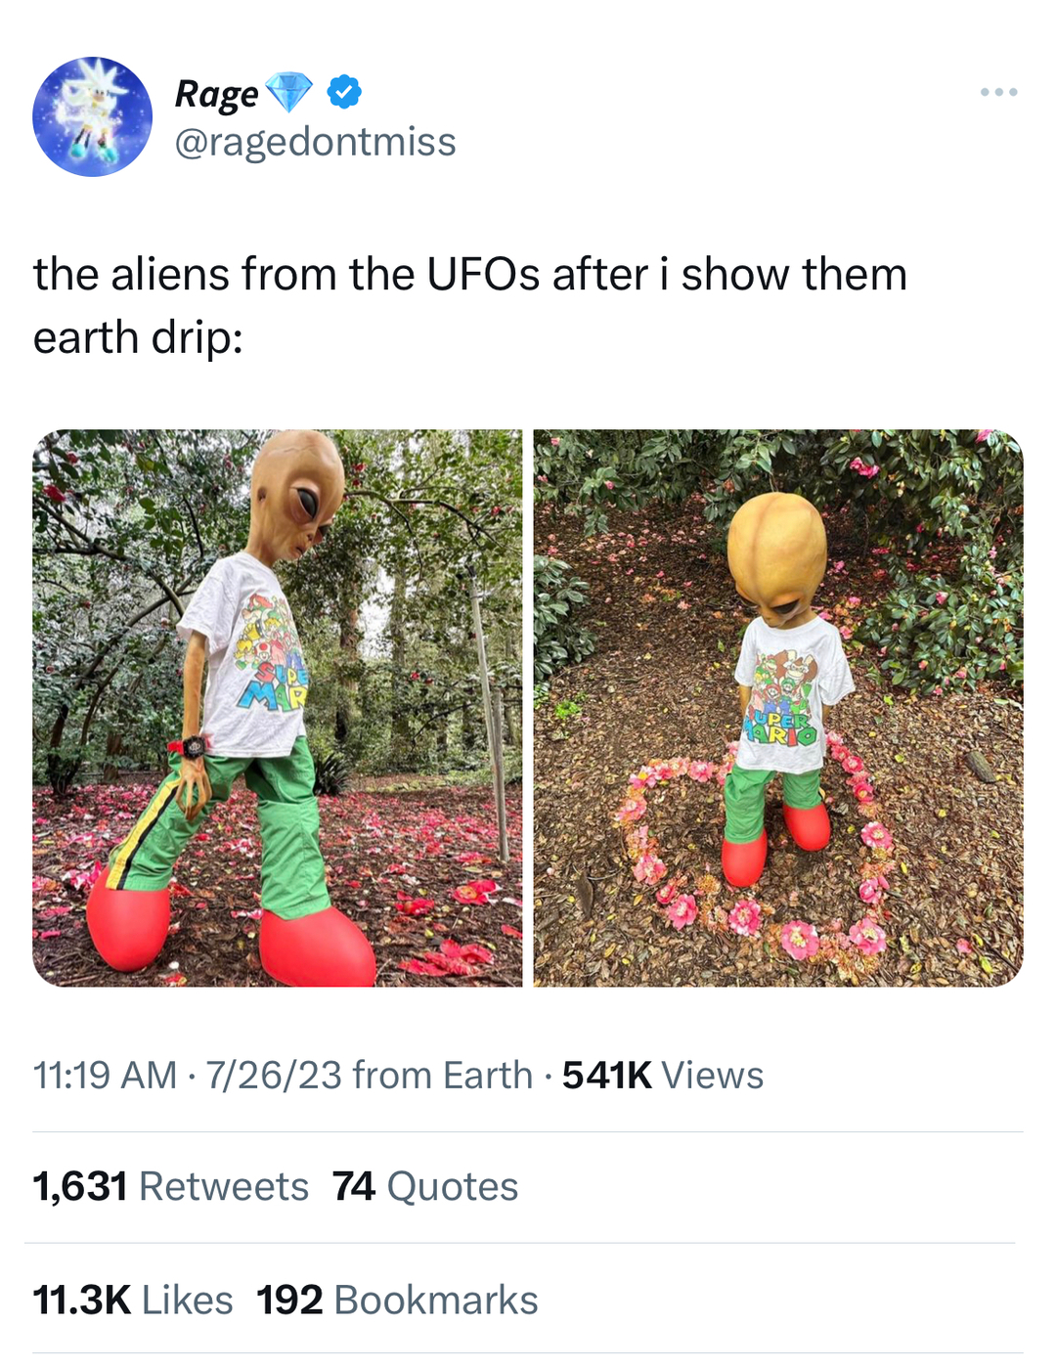Image resolution: width=1056 pixels, height=1367 pixels.
Task: Click Rage's profile avatar
Action: [93, 117]
